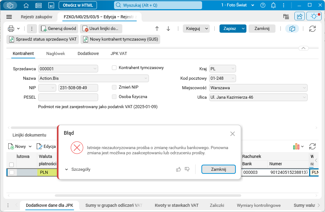The width and height of the screenshot is (325, 212).
Task: Click the app logo in top-left corner
Action: coord(10,5)
